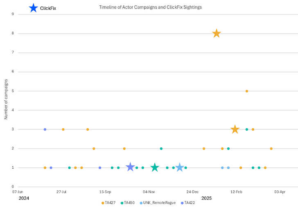Click the 2024 year label
This screenshot has width=298, height=208.
coord(24,198)
